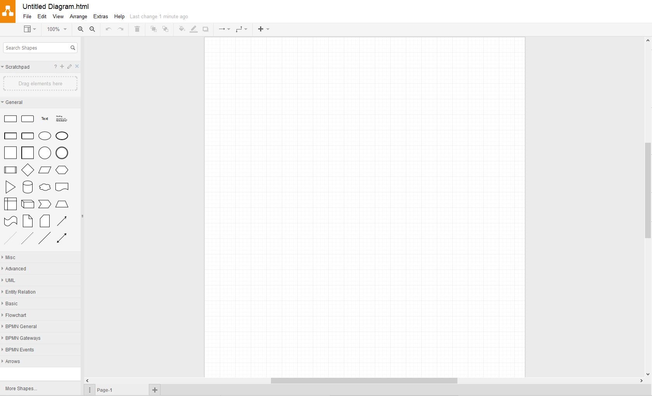Click the Search Shapes input field
Image resolution: width=652 pixels, height=396 pixels.
pyautogui.click(x=36, y=48)
